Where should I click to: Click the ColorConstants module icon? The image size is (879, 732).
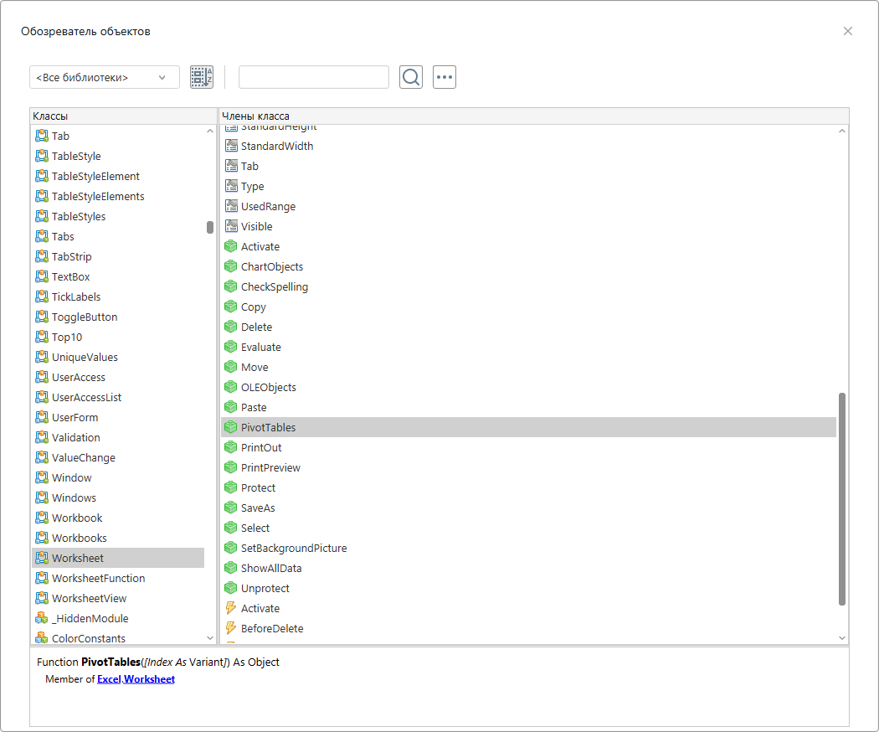tap(42, 638)
